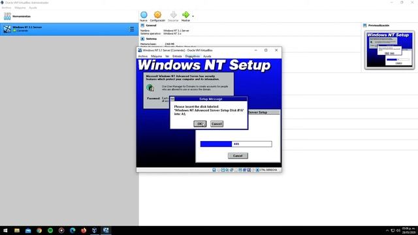The image size is (418, 235).
Task: Click the Nueva toolbar icon in VirtualBox Manager
Action: [x=144, y=15]
